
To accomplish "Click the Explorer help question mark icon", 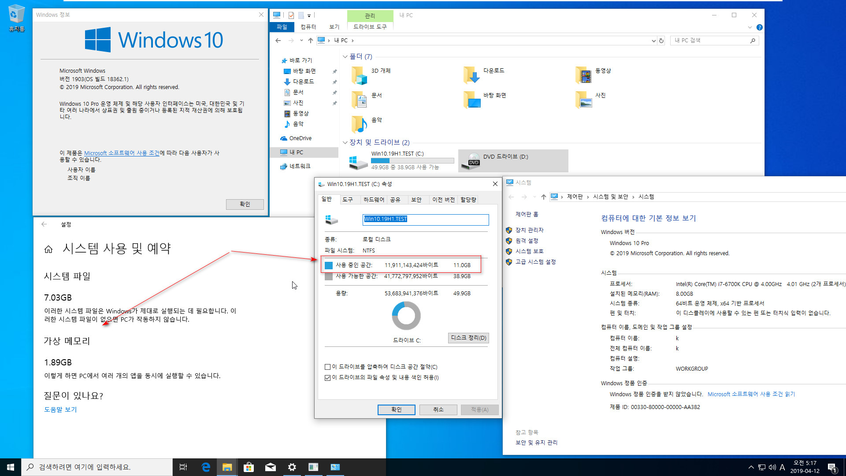I will (760, 27).
